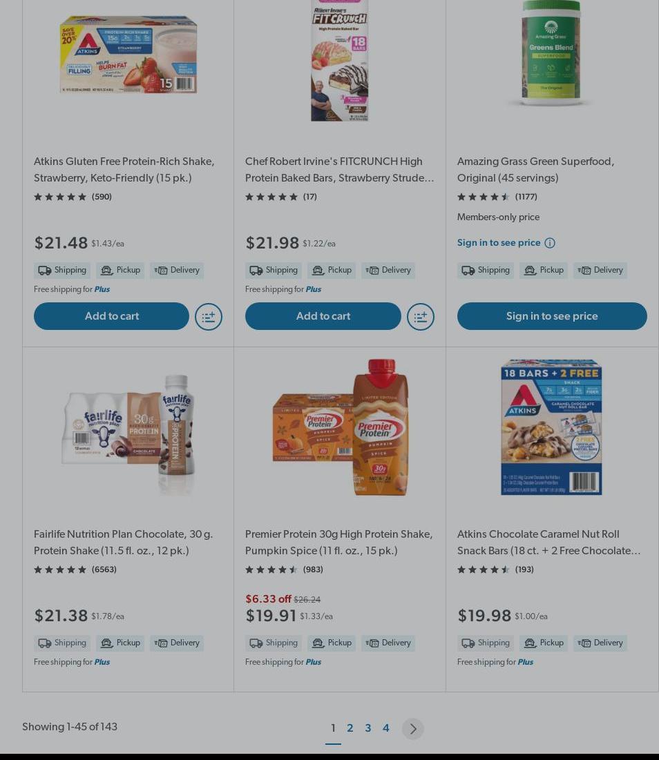
Task: Open Fairlife Nutrition Plan Chocolate product title
Action: [x=123, y=543]
